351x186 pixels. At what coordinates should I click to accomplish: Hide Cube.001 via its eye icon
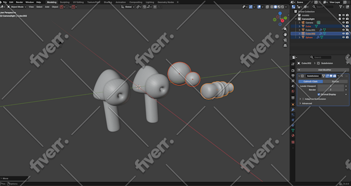[343, 30]
